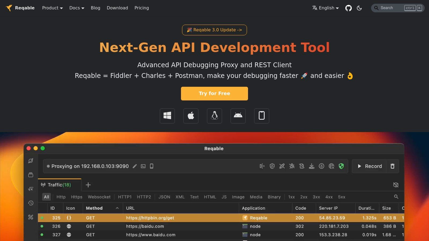Click the Try for Free button
This screenshot has height=241, width=429.
214,93
